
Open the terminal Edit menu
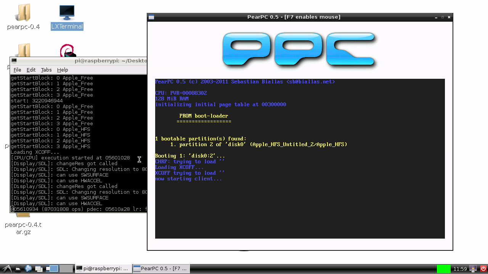point(31,70)
